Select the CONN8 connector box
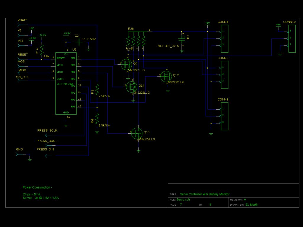This screenshot has height=227, width=303. pyautogui.click(x=225, y=116)
